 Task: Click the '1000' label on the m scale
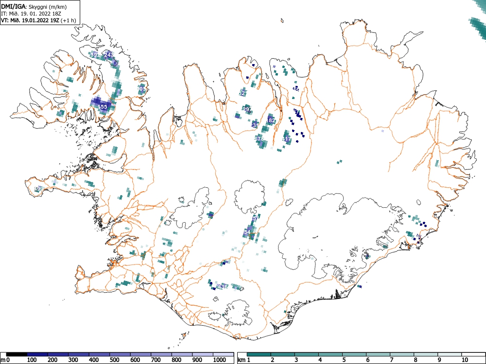click(220, 360)
